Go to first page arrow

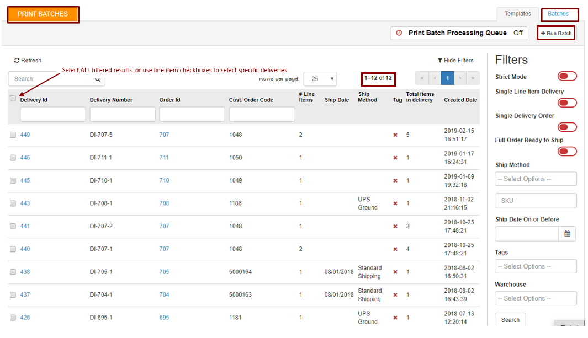[422, 78]
